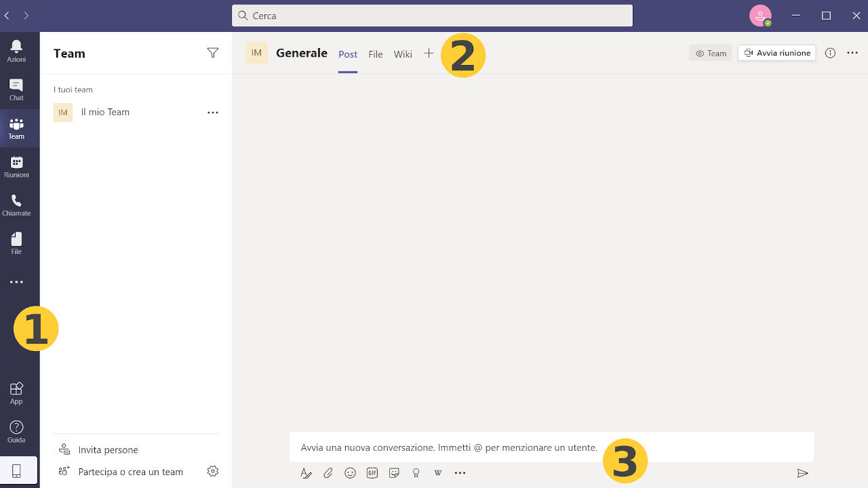Open the App store icon
Screen dimensions: 868x488
click(16, 393)
